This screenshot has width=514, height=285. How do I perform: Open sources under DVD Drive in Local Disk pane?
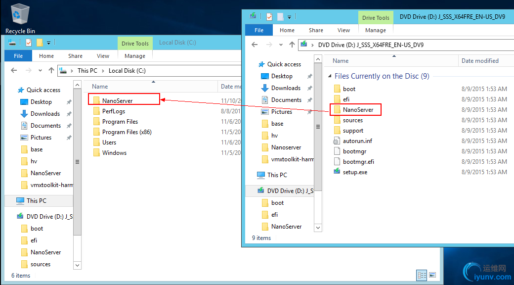tap(41, 264)
